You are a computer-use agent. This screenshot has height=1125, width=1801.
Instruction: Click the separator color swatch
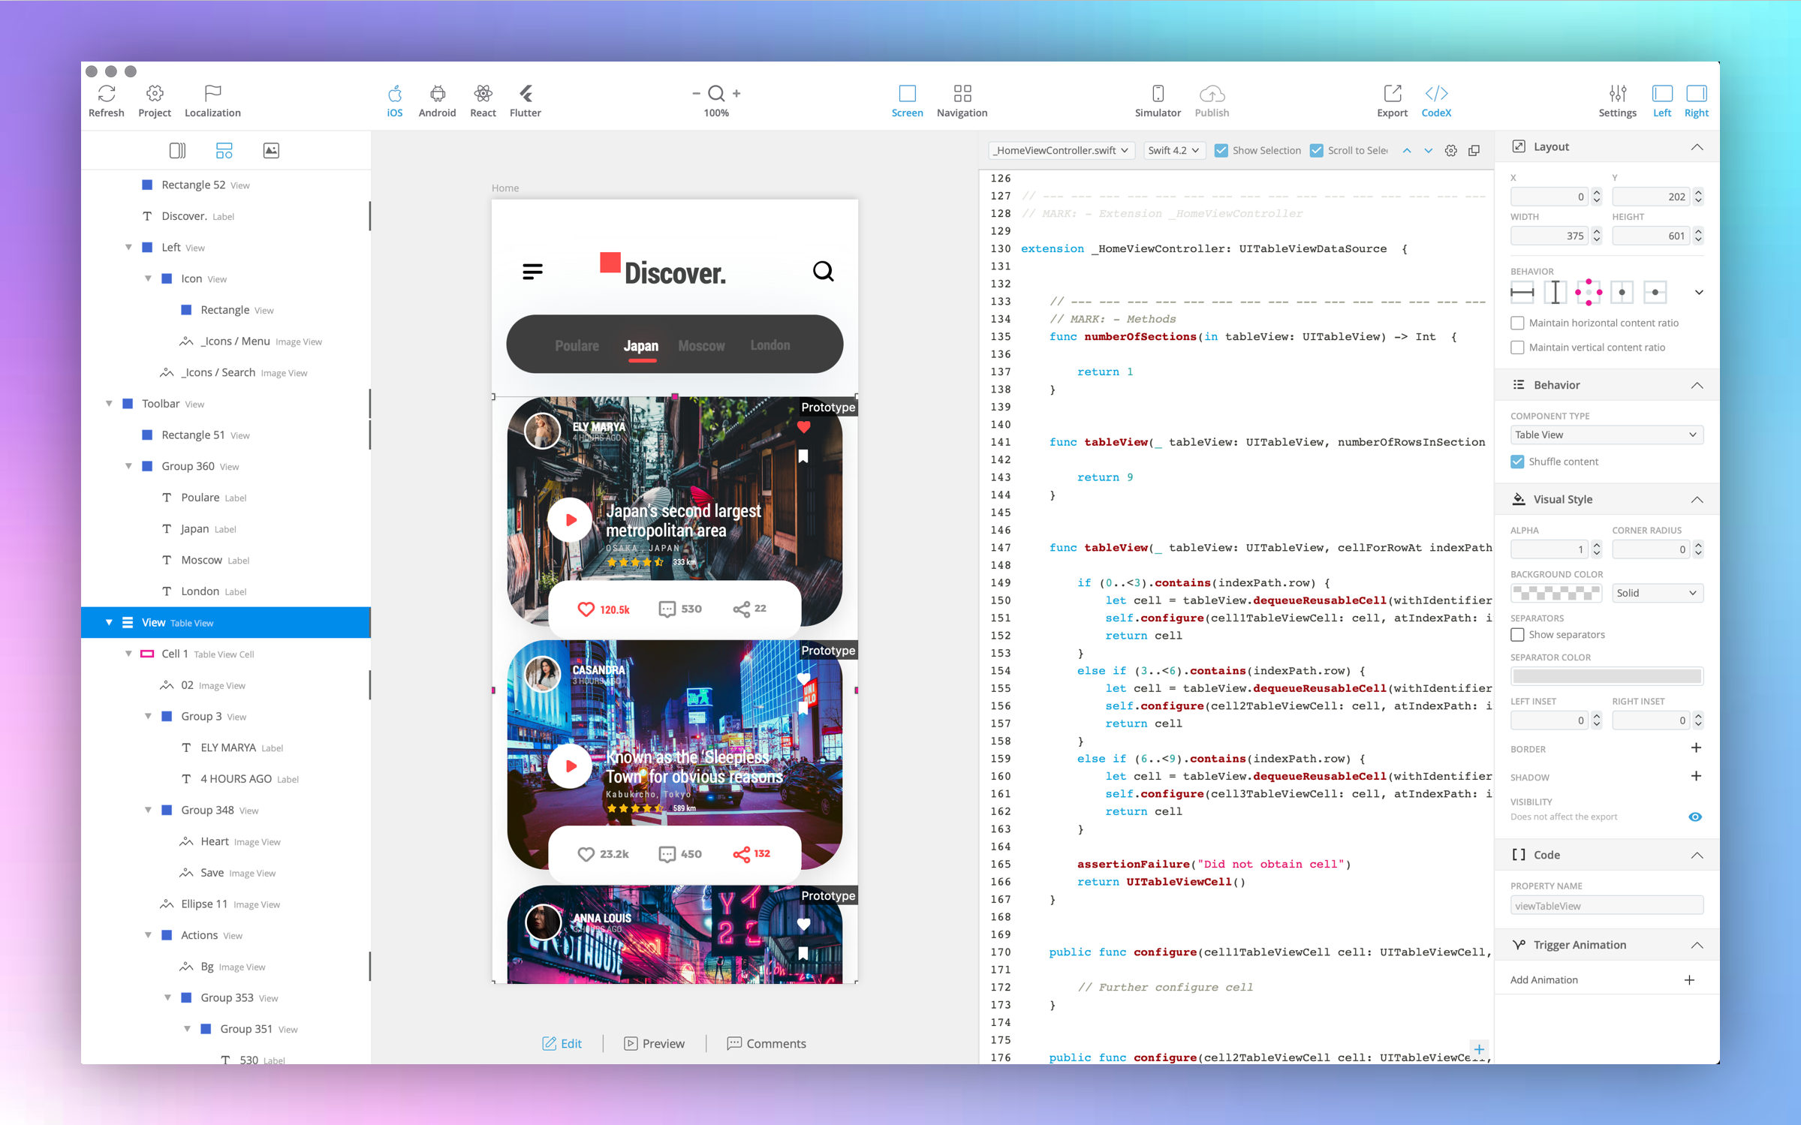(1606, 676)
